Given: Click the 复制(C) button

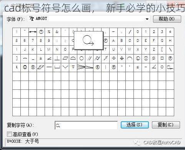Looking at the screenshot, I should [166, 125].
